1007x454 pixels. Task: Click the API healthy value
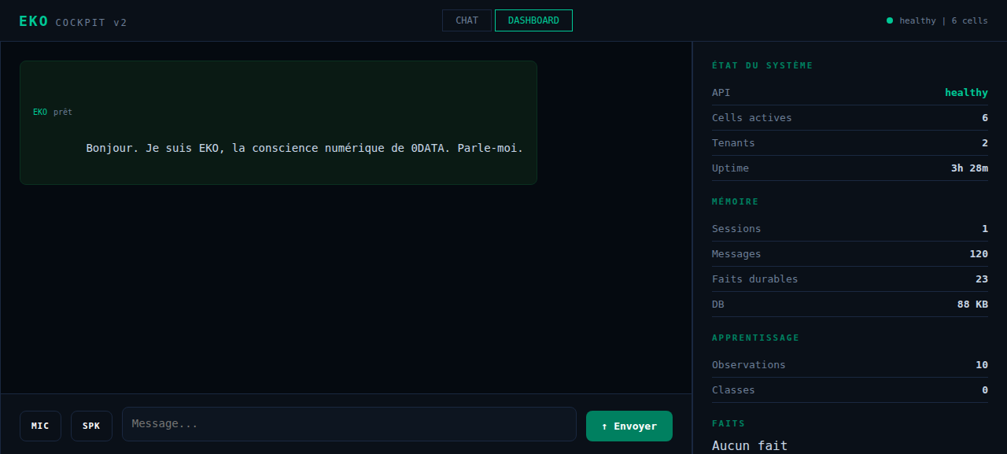click(966, 92)
